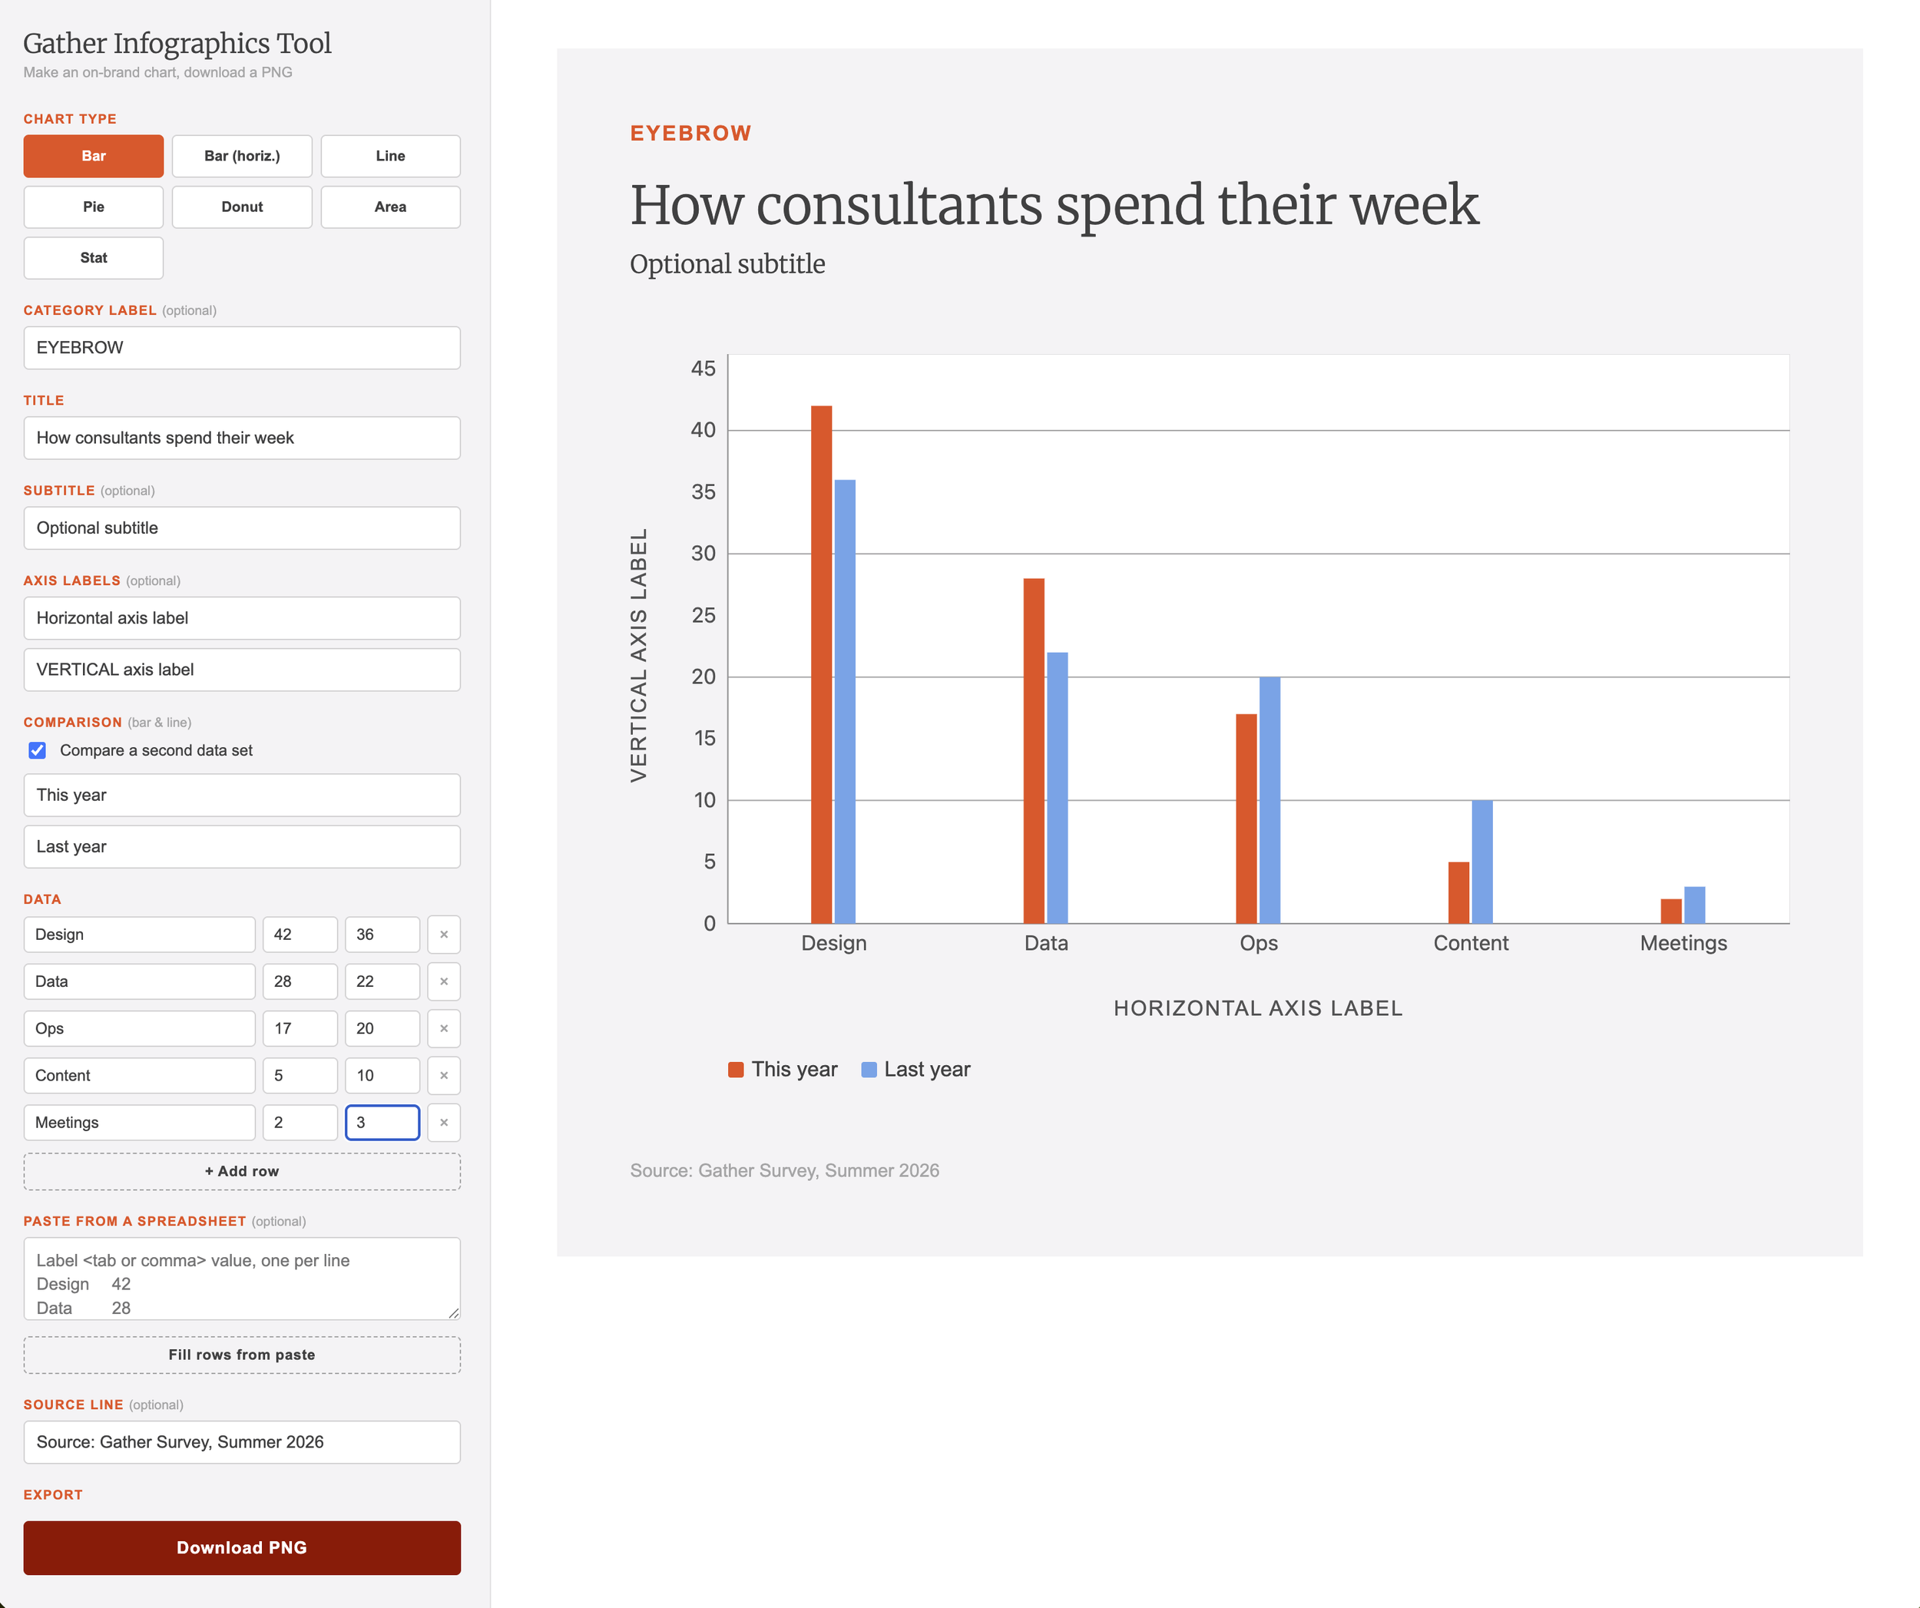Remove the Meetings data row
Viewport: 1920px width, 1608px height.
click(x=443, y=1123)
